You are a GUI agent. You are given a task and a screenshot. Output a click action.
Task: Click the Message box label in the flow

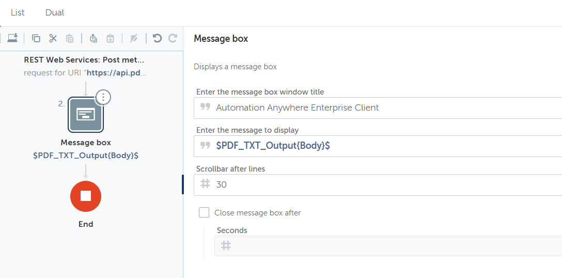[x=86, y=143]
